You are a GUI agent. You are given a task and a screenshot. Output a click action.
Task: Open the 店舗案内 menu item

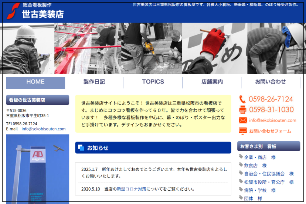point(212,82)
